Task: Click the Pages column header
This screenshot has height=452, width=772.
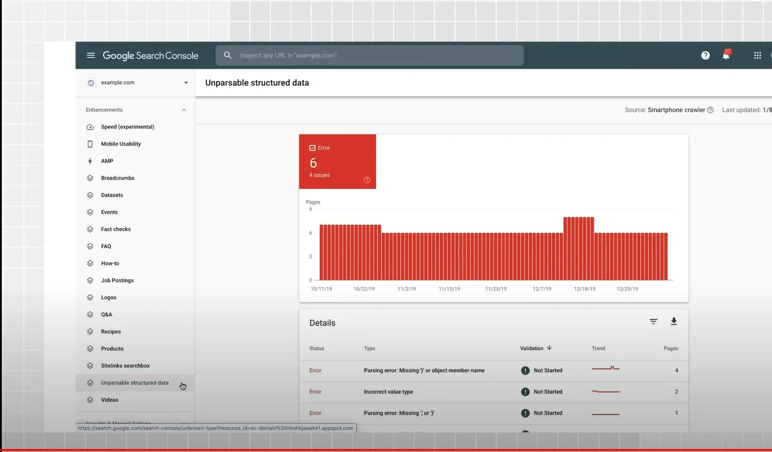Action: click(x=671, y=349)
